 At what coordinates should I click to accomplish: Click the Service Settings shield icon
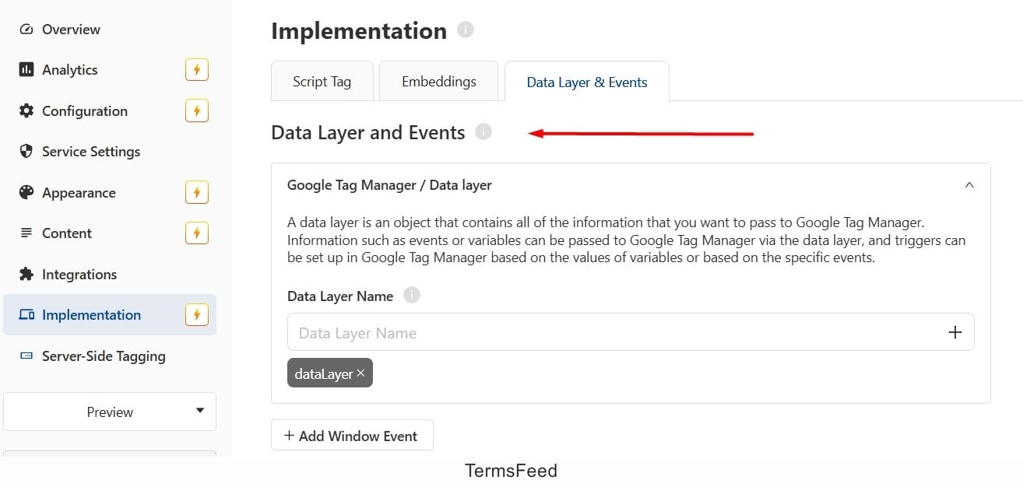(26, 152)
